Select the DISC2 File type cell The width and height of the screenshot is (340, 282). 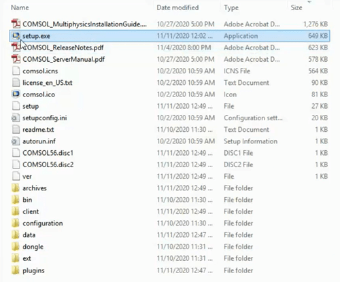[x=239, y=164]
